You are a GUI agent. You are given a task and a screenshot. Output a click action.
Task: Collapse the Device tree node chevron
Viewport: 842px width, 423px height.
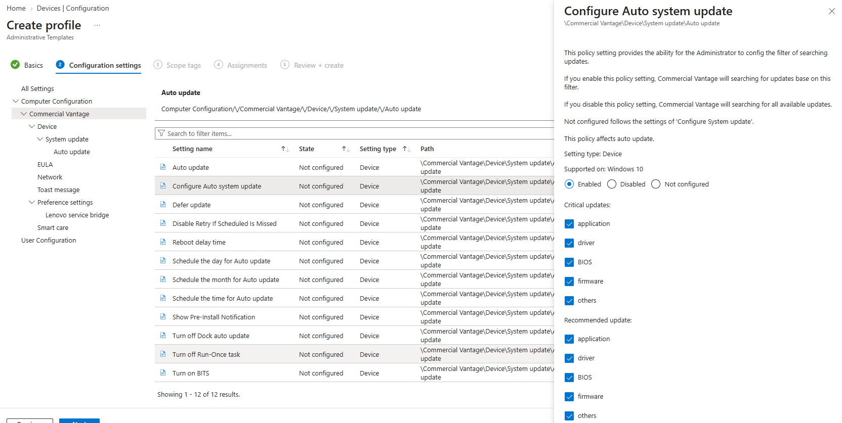[32, 126]
